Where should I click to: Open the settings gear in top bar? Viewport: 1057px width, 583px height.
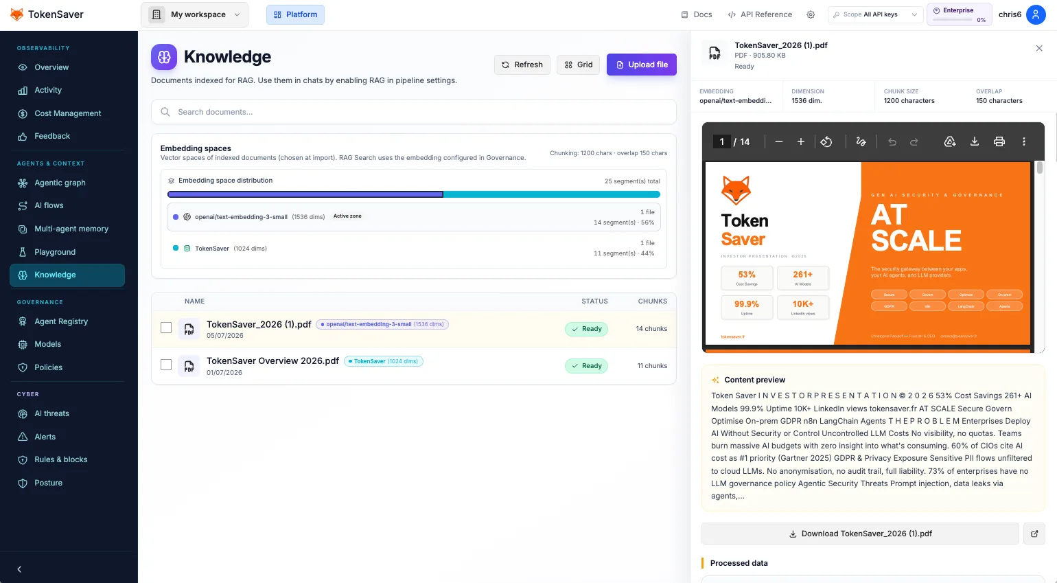click(811, 14)
